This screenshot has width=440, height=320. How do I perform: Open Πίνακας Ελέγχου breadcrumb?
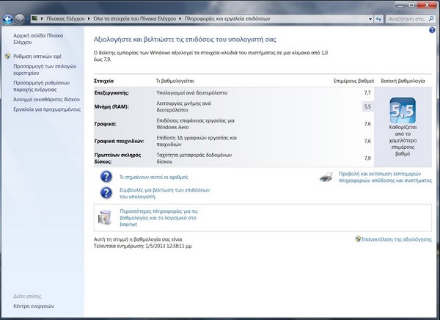click(x=65, y=19)
